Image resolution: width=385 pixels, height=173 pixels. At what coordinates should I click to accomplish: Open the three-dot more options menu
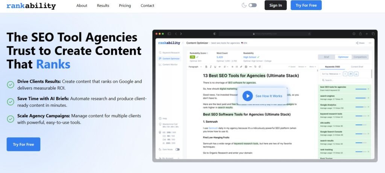coord(370,43)
